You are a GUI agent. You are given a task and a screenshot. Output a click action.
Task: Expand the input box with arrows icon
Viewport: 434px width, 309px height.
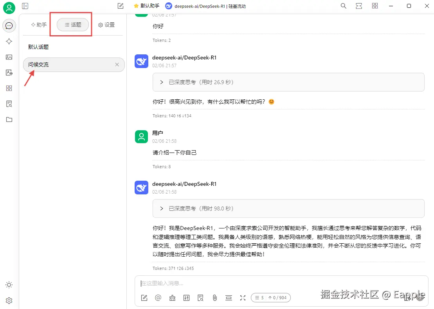[243, 298]
